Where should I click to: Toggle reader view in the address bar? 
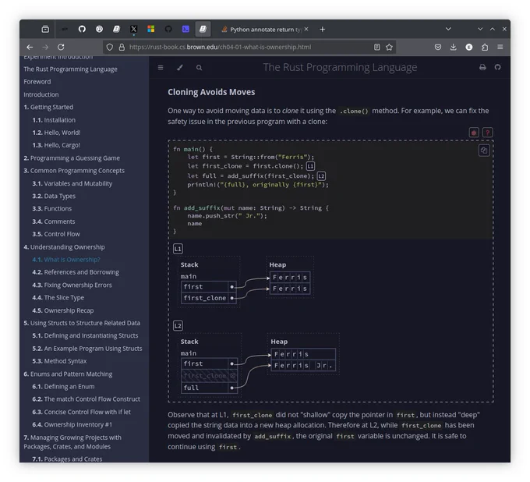[x=377, y=47]
